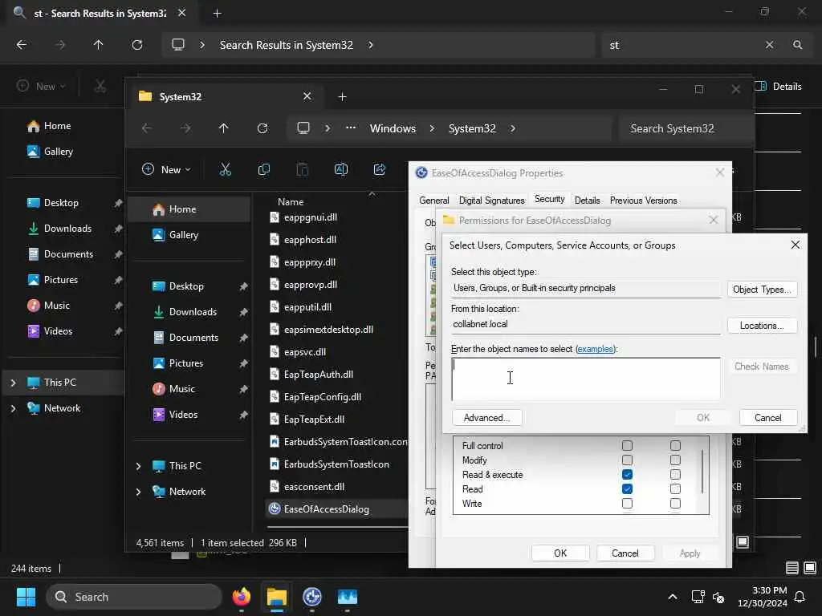Select the Security tab
822x616 pixels.
point(549,199)
